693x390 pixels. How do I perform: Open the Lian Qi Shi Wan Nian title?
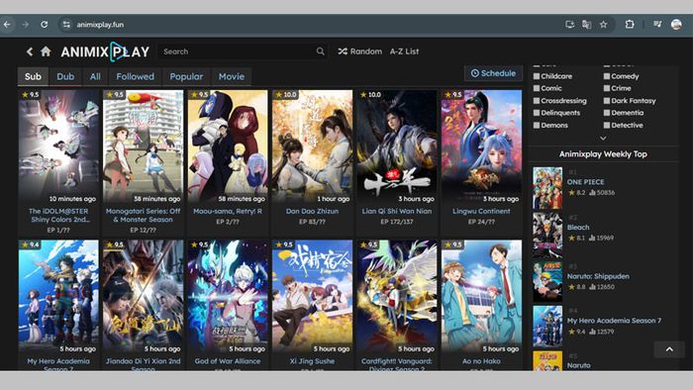coord(396,211)
